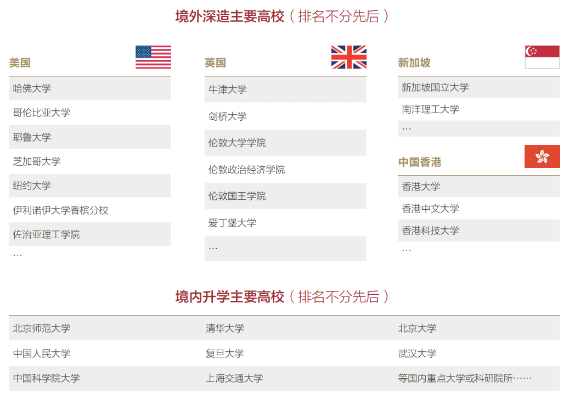The width and height of the screenshot is (569, 404).
Task: Select the 香港中文大学 row
Action: pyautogui.click(x=479, y=209)
